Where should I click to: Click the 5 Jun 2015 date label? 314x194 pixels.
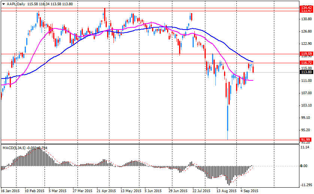(153, 191)
